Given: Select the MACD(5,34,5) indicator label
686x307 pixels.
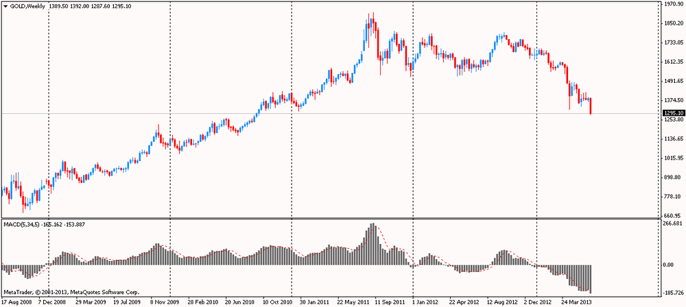Looking at the screenshot, I should (21, 224).
